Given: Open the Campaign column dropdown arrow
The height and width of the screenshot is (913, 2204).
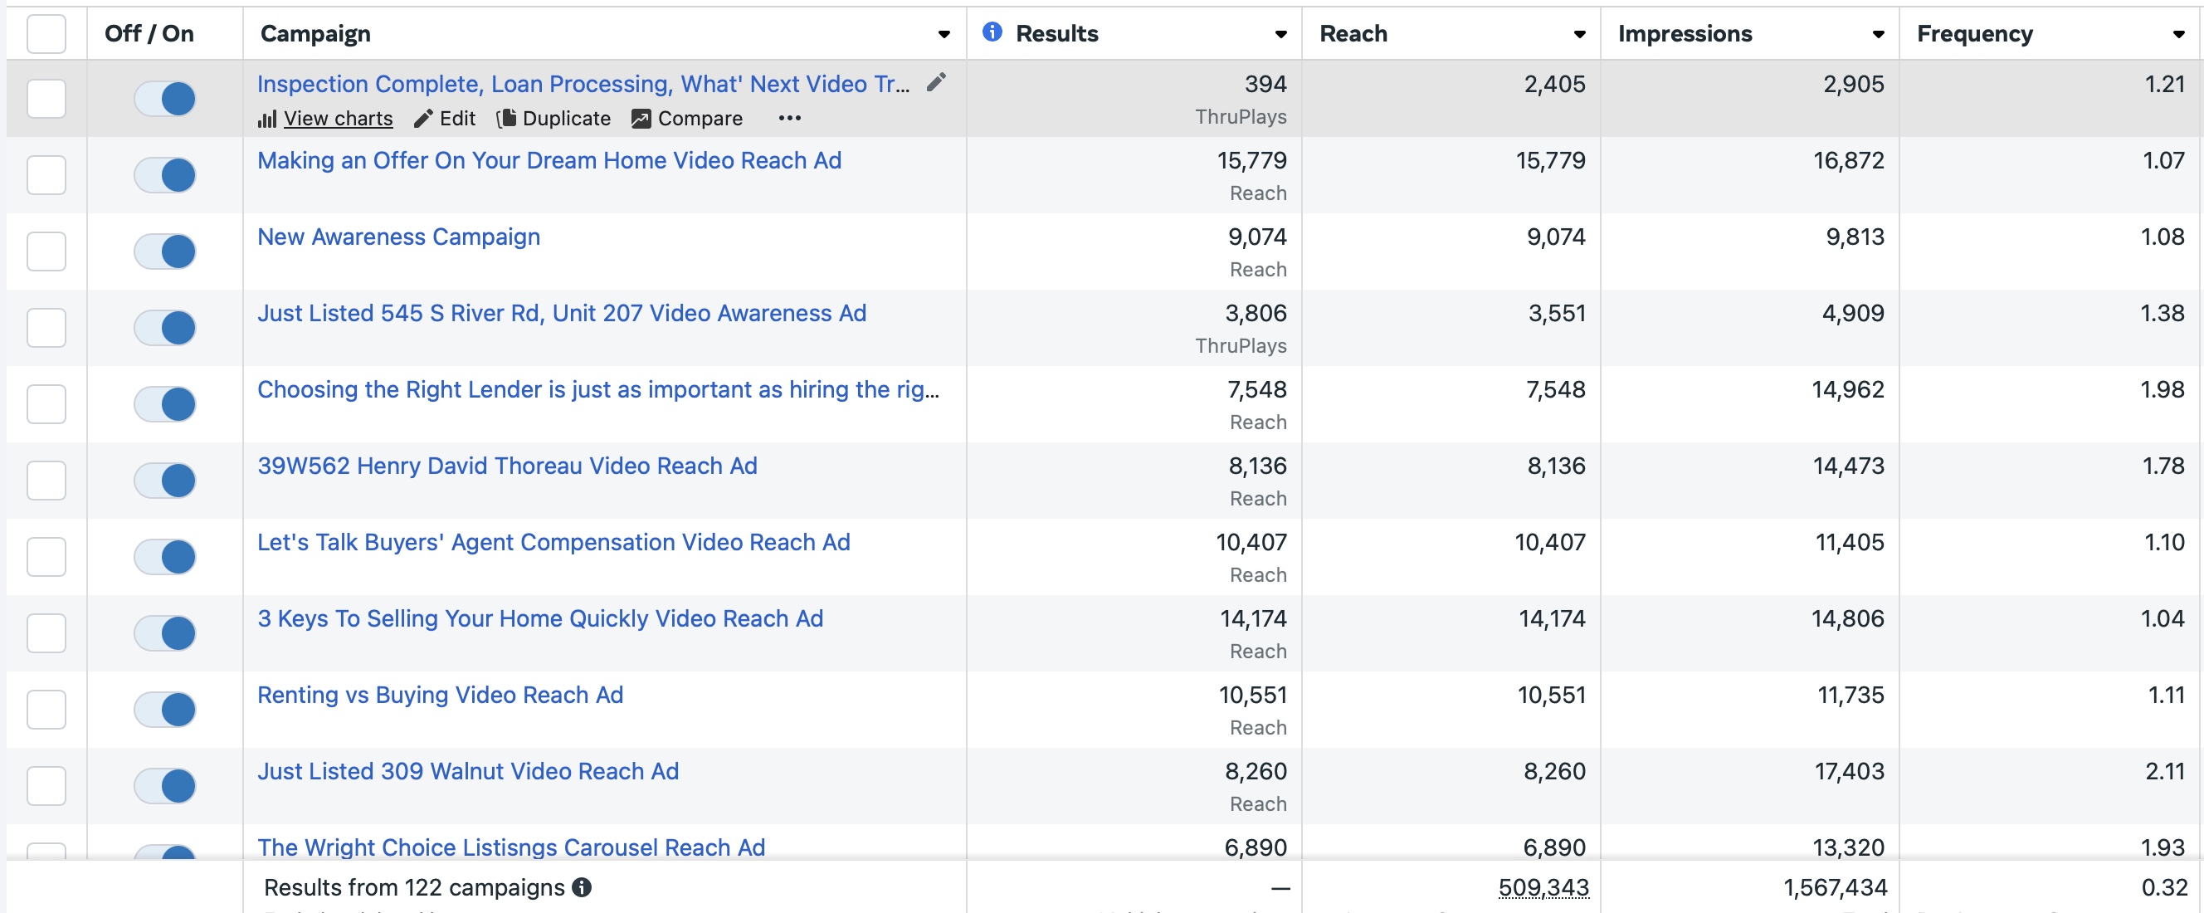Looking at the screenshot, I should 944,34.
